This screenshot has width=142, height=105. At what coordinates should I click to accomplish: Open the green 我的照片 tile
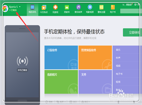coord(61,82)
